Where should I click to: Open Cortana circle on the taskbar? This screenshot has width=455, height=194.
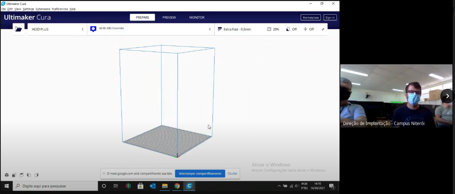[104, 186]
